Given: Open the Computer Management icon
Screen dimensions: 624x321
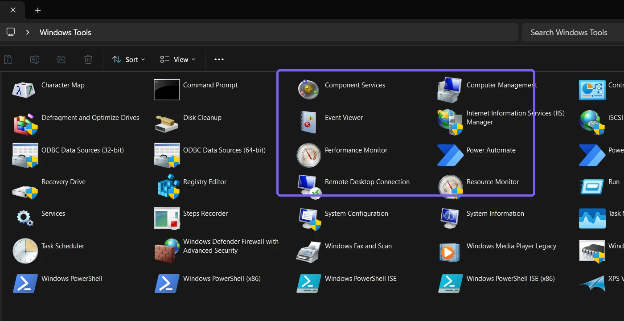Looking at the screenshot, I should click(450, 90).
